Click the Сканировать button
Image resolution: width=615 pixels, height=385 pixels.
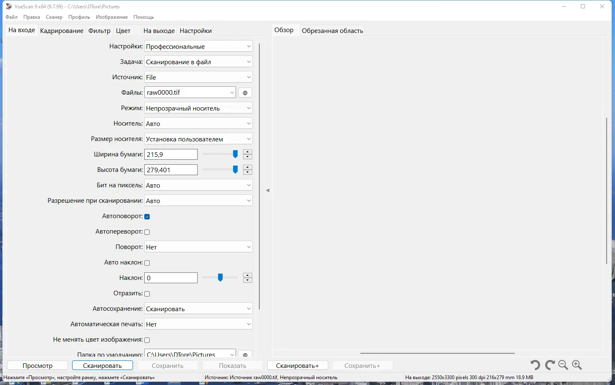[103, 365]
